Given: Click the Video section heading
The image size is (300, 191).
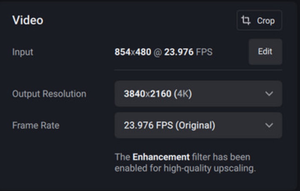Looking at the screenshot, I should point(27,20).
